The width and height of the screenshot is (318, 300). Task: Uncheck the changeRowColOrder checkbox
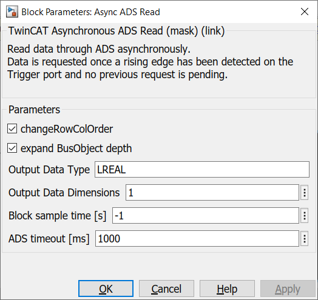click(12, 129)
